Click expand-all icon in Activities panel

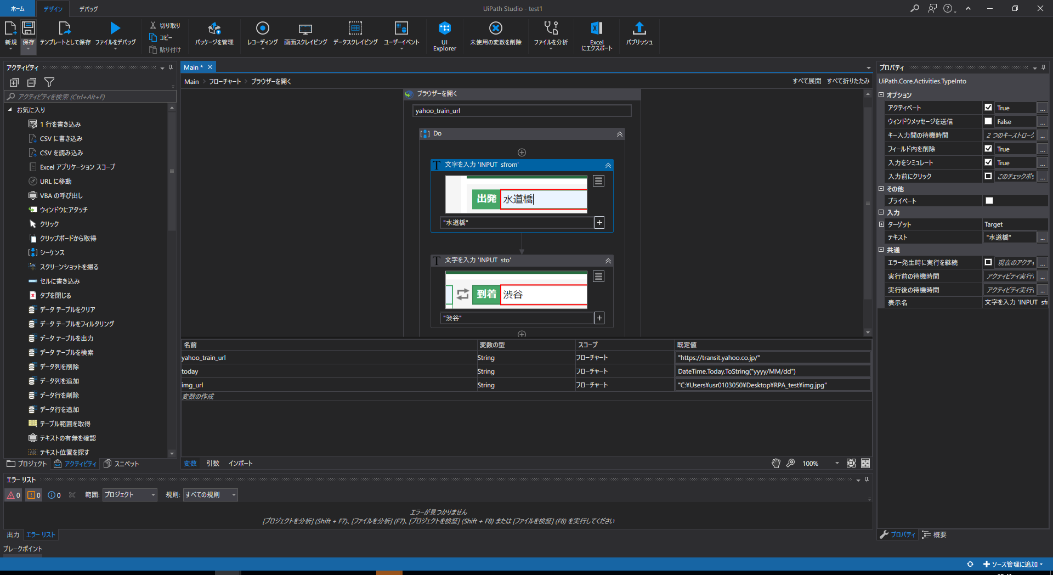(14, 82)
